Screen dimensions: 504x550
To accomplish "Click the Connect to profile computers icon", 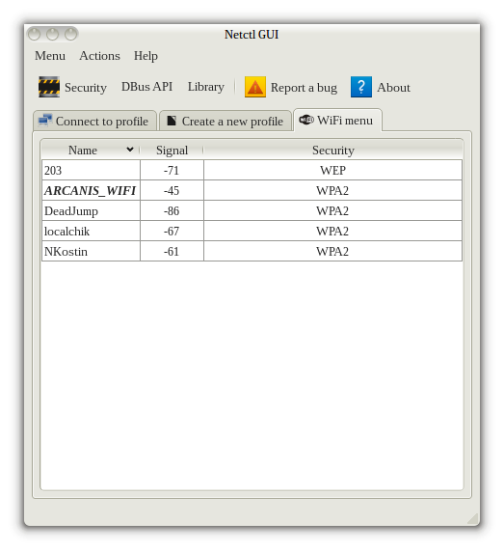I will point(45,121).
